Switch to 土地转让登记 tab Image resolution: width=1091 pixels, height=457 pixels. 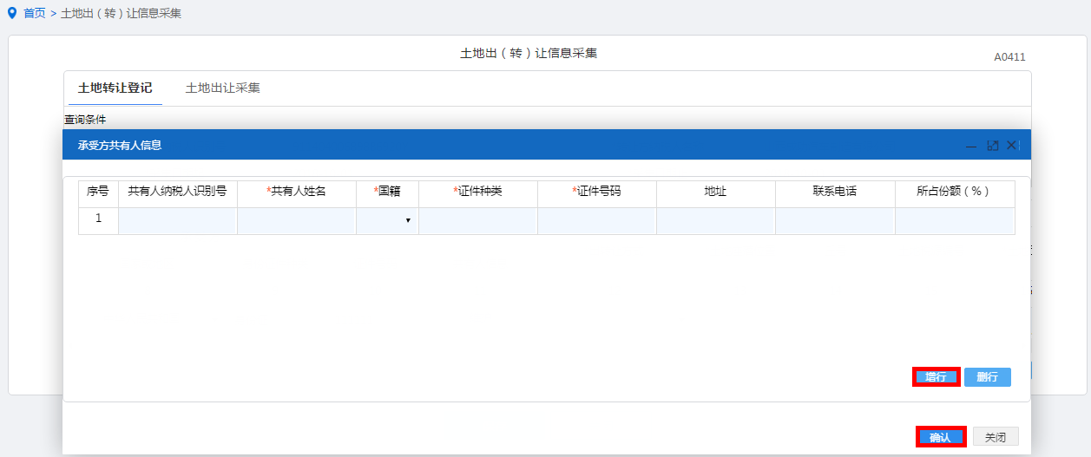pos(115,88)
